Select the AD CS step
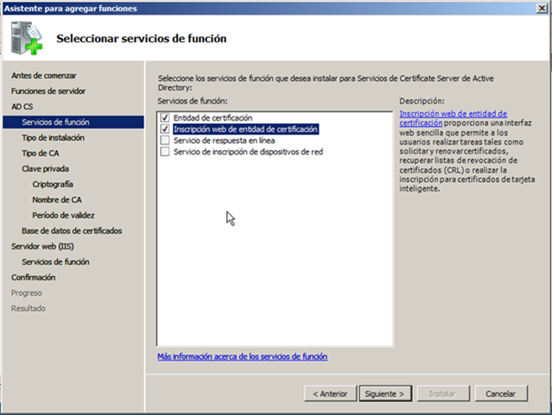The image size is (552, 415). 22,107
